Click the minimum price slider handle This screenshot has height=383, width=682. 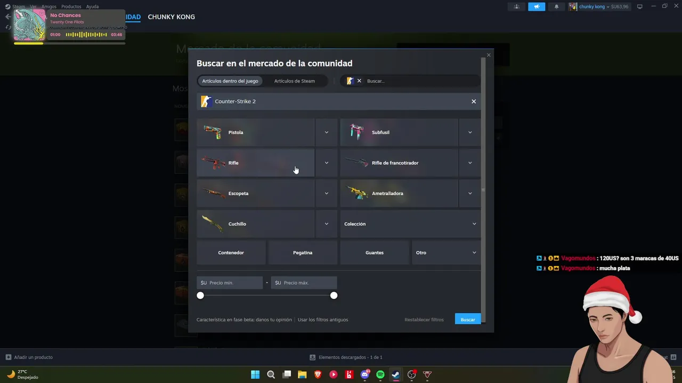pos(200,295)
